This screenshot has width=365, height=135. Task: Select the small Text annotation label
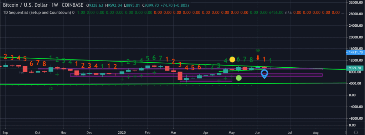22,73
